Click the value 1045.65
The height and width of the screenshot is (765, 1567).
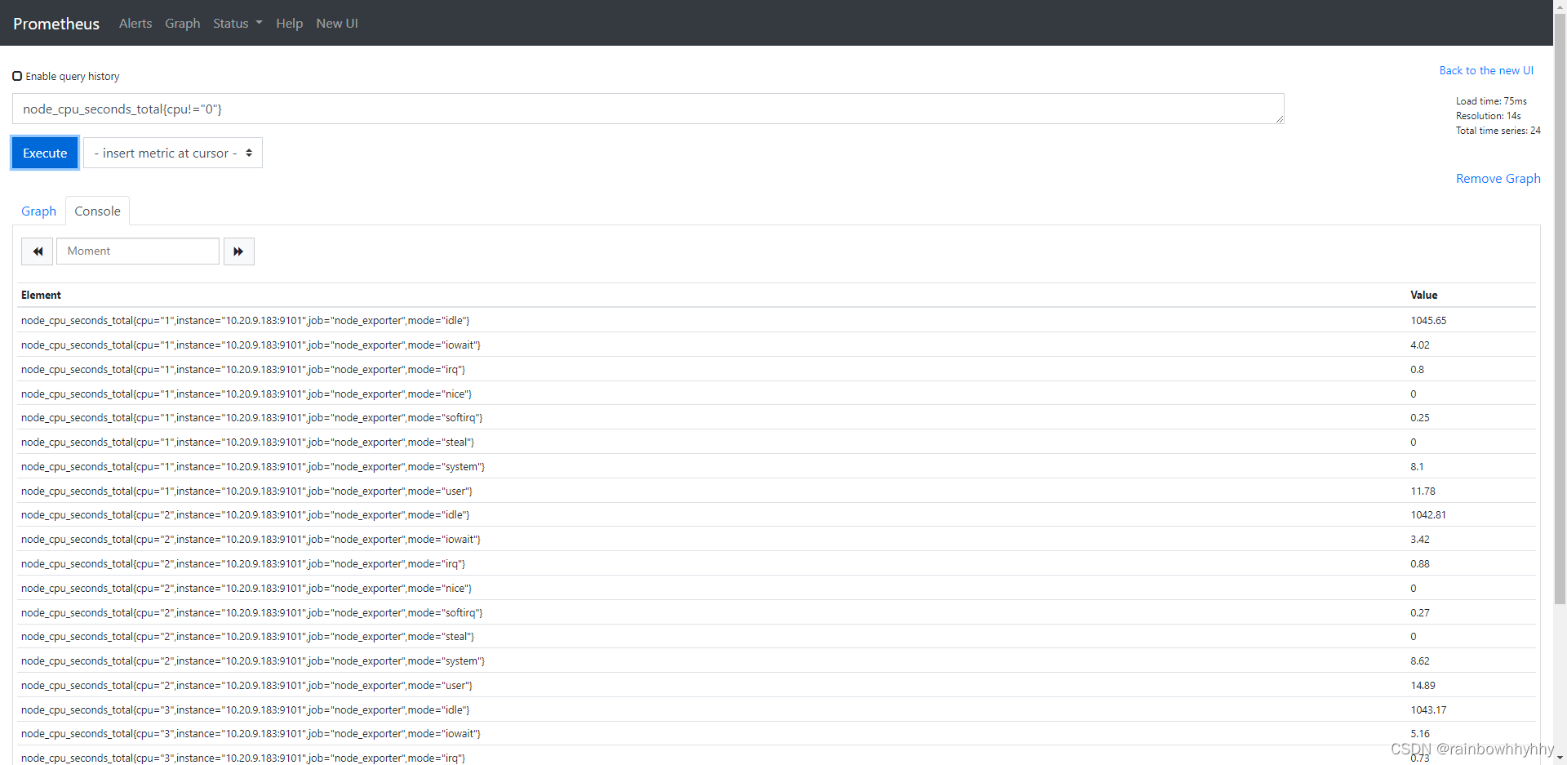coord(1428,320)
